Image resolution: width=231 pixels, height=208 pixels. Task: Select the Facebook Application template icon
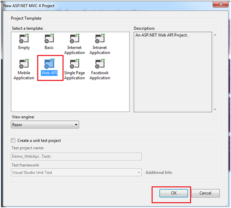[100, 64]
